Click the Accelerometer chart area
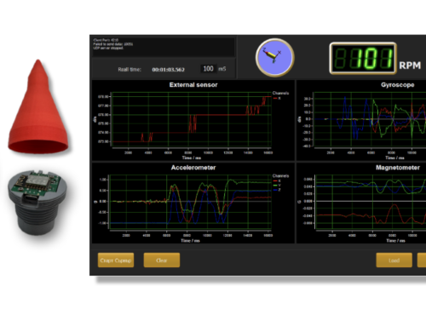 (x=190, y=202)
